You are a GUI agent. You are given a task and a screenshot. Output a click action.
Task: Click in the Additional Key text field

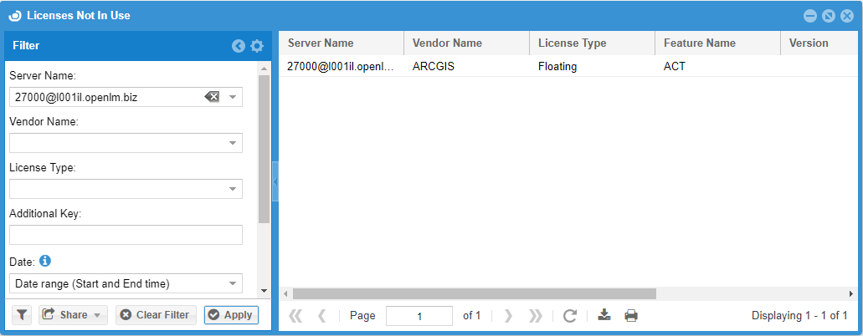(x=126, y=235)
